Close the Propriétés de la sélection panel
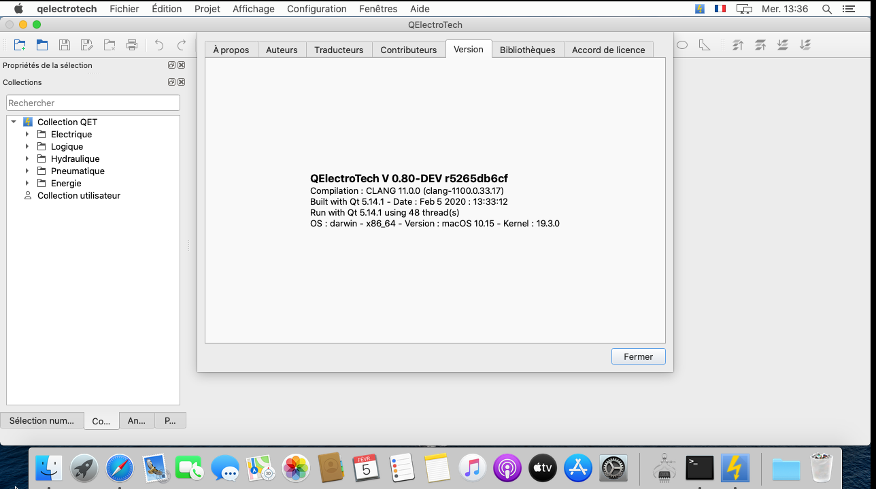 pyautogui.click(x=182, y=65)
